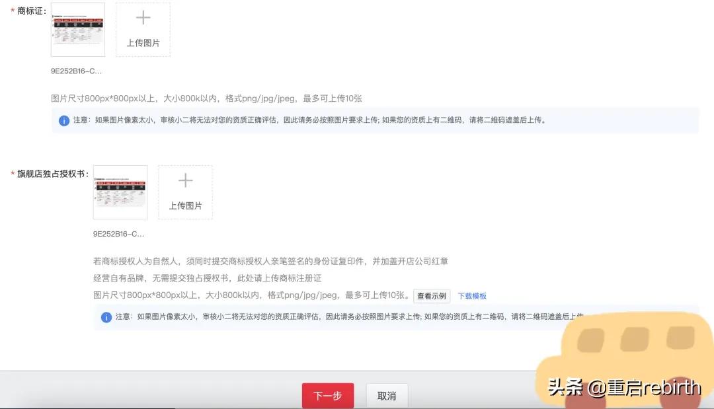
Task: Click the yellow cartoon graphic at bottom right
Action: tap(631, 347)
